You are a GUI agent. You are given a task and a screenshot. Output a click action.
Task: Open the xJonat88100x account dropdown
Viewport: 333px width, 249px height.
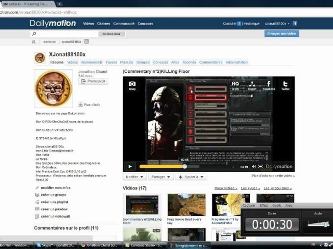[277, 24]
